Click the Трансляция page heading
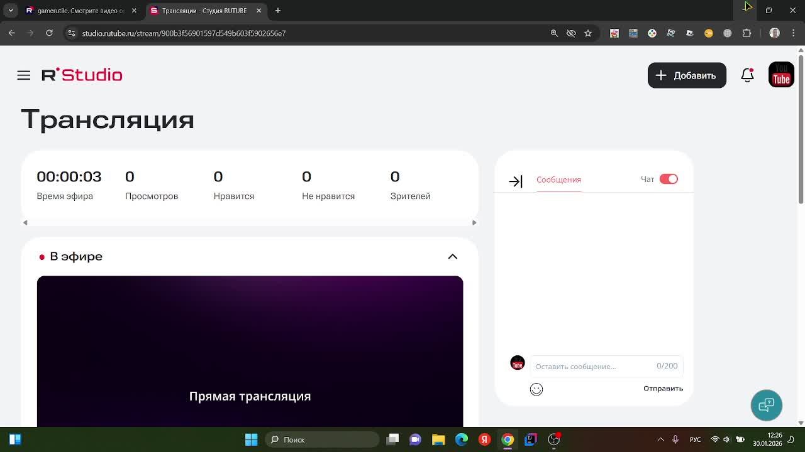This screenshot has height=452, width=805. click(x=108, y=120)
